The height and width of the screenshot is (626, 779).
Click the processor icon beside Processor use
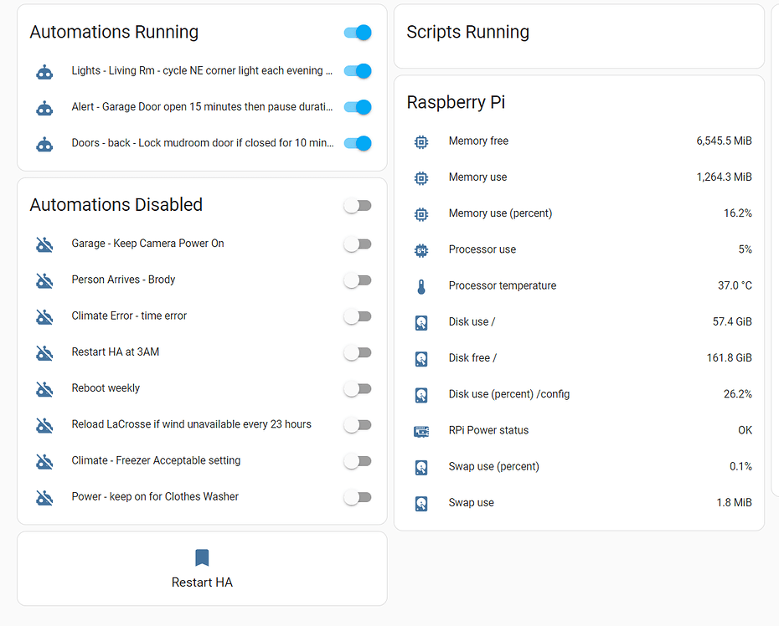point(421,249)
